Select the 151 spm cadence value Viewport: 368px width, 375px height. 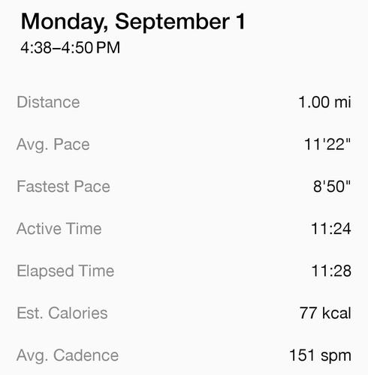(320, 355)
